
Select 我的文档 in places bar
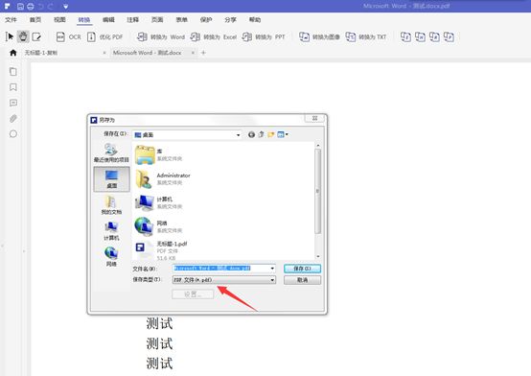click(x=111, y=205)
